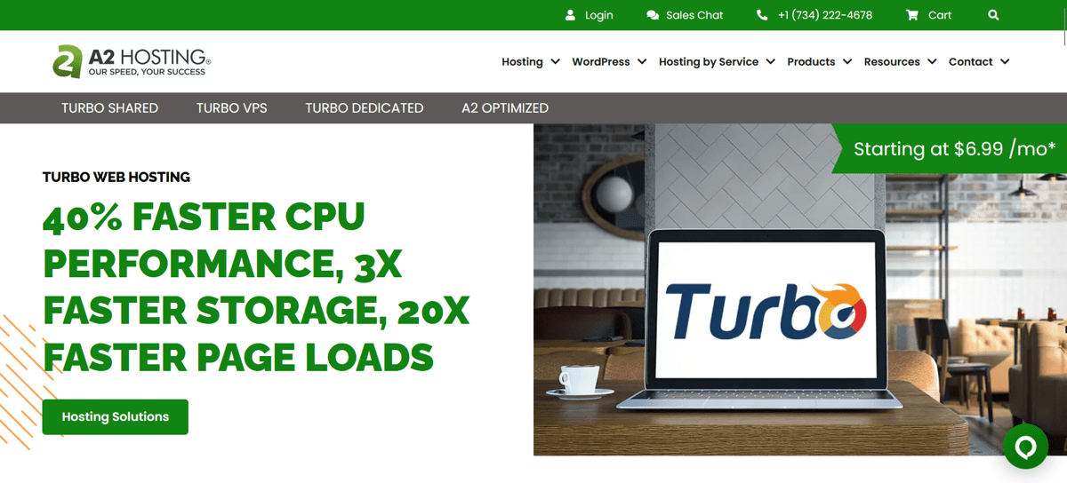Click the +1 (734) 222-4678 number
This screenshot has height=483, width=1067.
click(825, 15)
